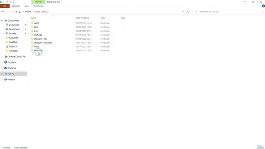Click the Documents icon in sidebar

(x=7, y=25)
